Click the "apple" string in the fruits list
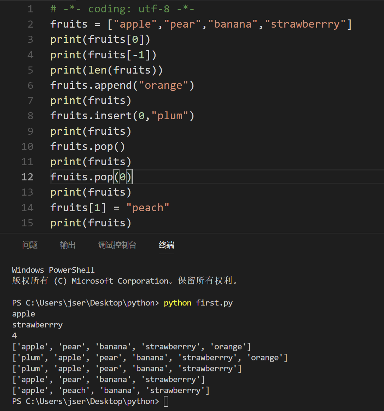 coord(135,24)
